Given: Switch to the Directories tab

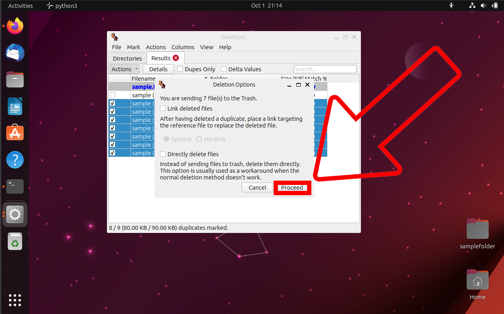Looking at the screenshot, I should [x=127, y=58].
